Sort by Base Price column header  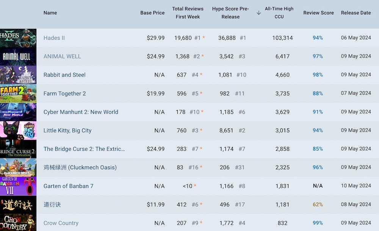click(x=152, y=13)
